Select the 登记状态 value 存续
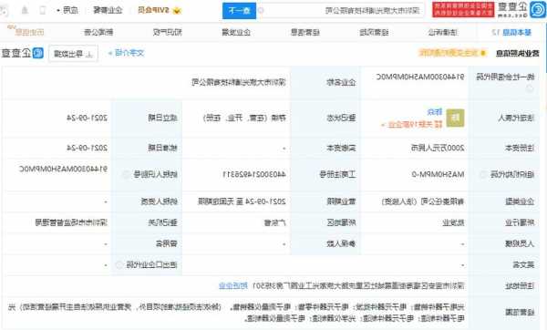The width and height of the screenshot is (547, 330). (244, 118)
